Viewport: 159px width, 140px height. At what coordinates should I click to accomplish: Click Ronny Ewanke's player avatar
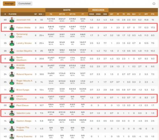[x=12, y=136]
